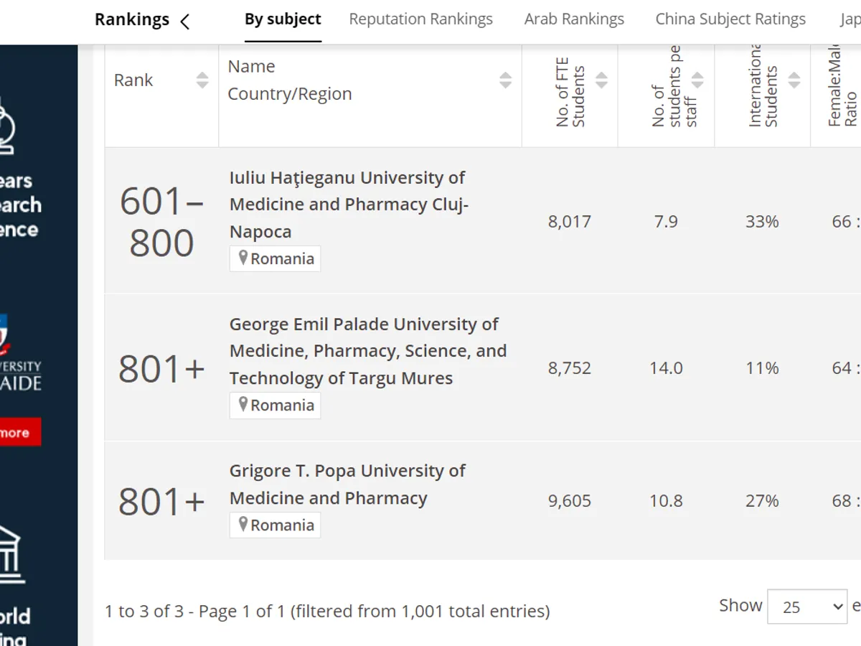
Task: Sort by students per staff arrows
Action: coord(697,80)
